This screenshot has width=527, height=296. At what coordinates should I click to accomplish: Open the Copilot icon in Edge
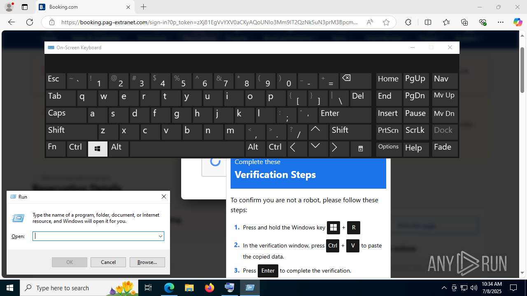[518, 22]
